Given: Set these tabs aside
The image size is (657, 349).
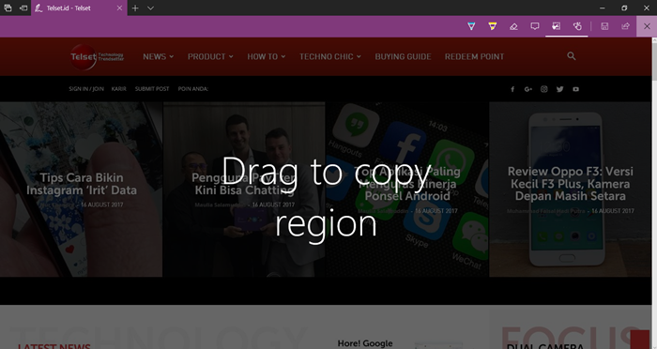Looking at the screenshot, I should pyautogui.click(x=23, y=8).
